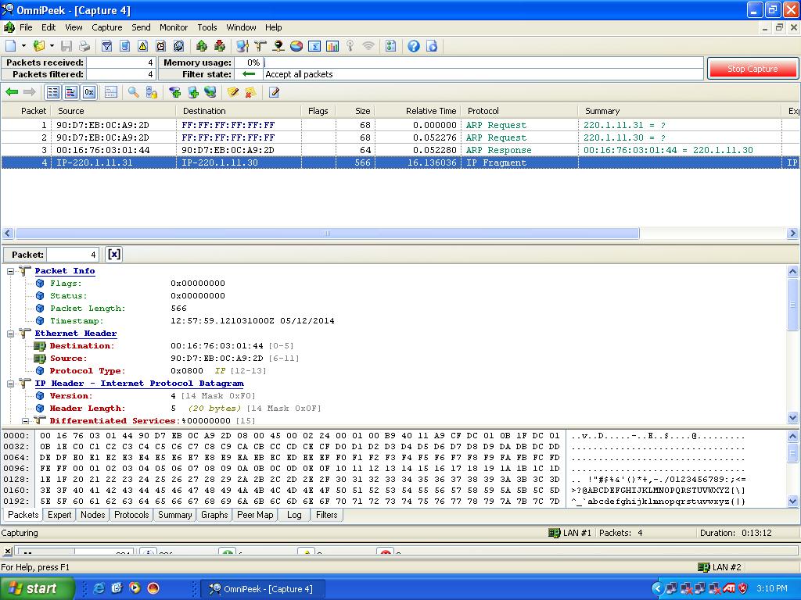Open the Tools menu
This screenshot has width=801, height=600.
tap(207, 27)
